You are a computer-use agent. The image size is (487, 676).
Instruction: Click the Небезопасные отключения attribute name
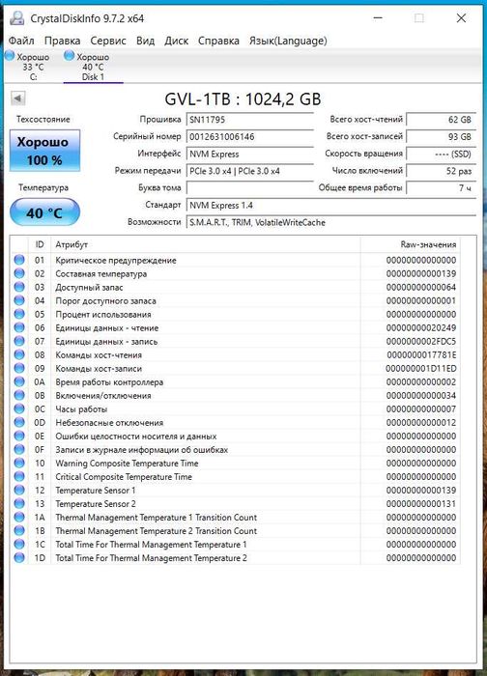(109, 423)
